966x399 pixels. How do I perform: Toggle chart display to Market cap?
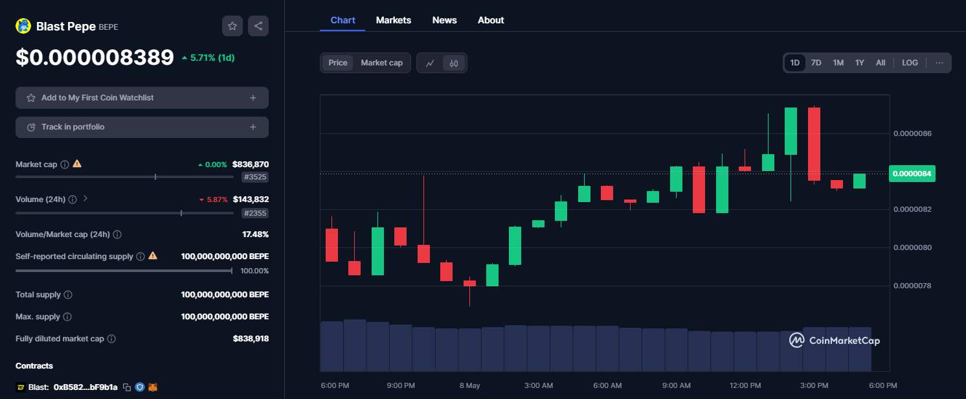click(x=380, y=62)
